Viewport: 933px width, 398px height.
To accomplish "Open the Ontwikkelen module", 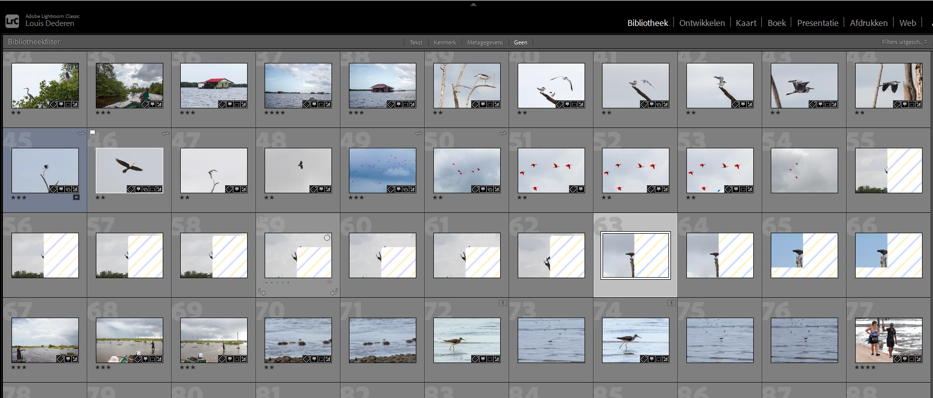I will (x=702, y=23).
